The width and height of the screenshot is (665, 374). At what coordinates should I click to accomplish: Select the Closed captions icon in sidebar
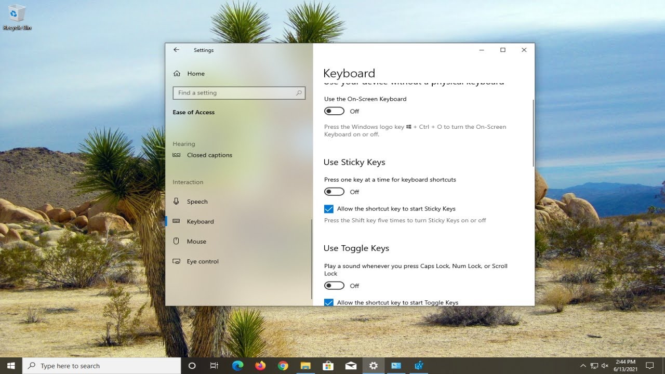177,155
